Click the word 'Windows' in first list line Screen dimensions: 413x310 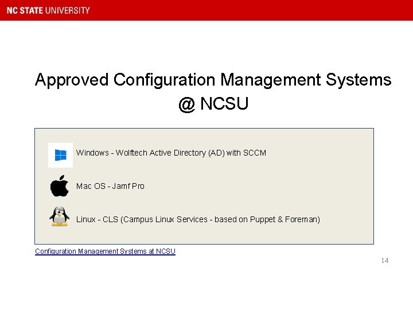tap(92, 153)
